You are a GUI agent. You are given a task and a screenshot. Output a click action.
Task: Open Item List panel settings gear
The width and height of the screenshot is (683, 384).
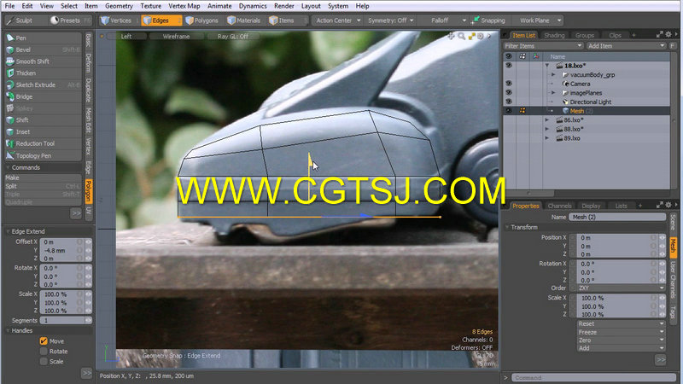point(668,35)
